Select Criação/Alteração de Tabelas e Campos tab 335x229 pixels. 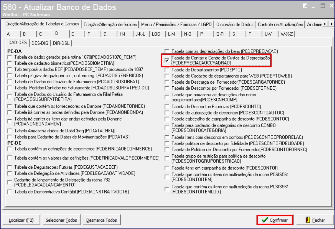tap(42, 24)
